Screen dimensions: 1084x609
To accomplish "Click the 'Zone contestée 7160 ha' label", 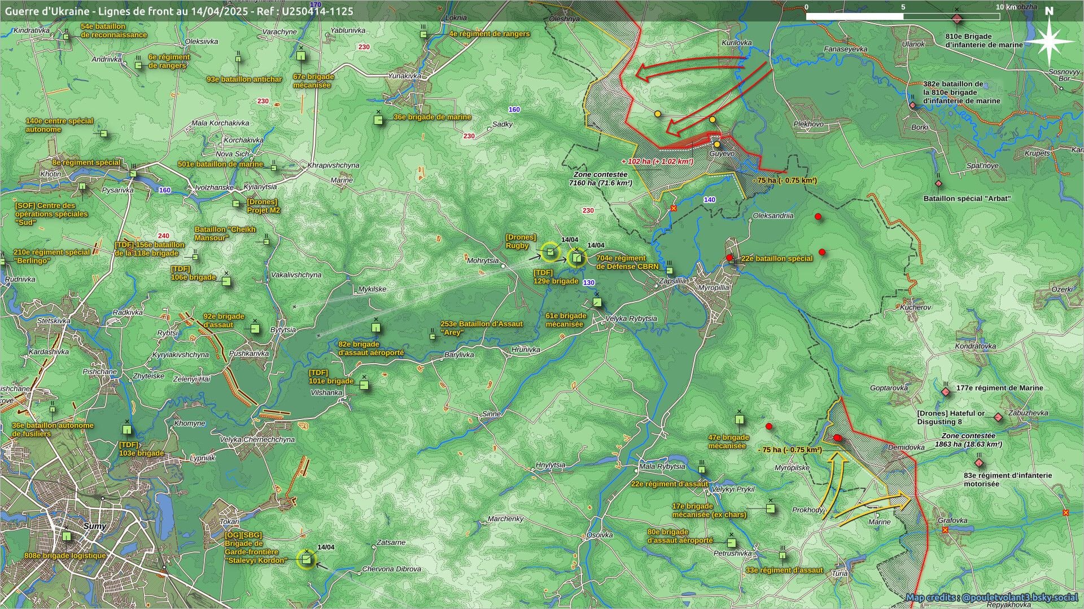I will pyautogui.click(x=600, y=179).
